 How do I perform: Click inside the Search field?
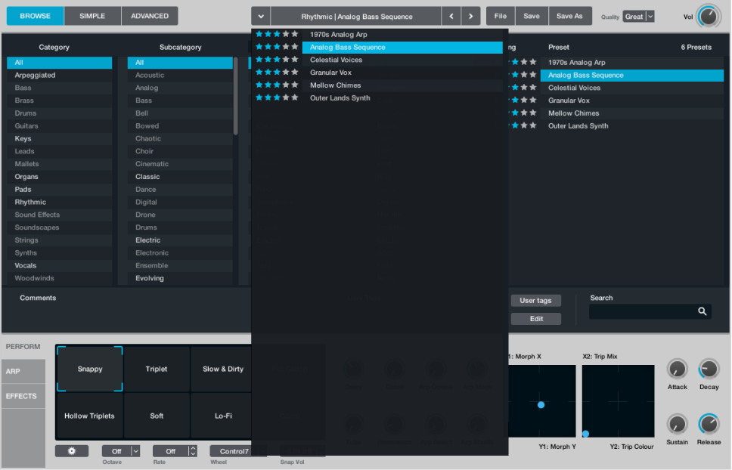click(x=647, y=311)
